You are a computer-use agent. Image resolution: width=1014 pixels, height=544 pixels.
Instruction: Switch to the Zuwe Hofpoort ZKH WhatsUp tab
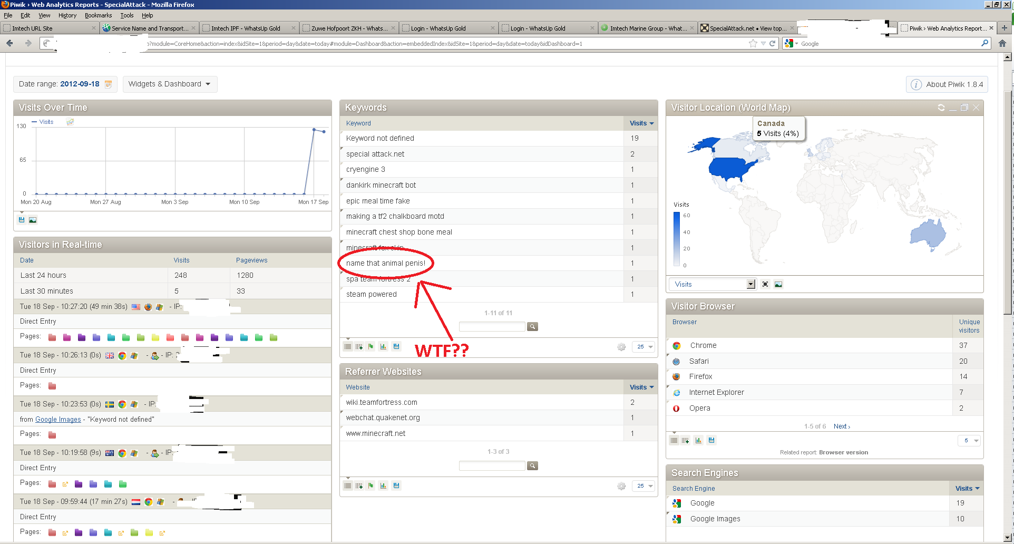pos(348,28)
